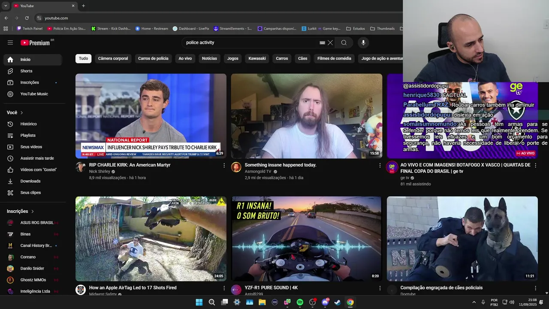
Task: Open File Explorer from the taskbar
Action: [262, 302]
